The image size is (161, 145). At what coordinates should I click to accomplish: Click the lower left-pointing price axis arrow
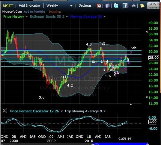point(147,97)
